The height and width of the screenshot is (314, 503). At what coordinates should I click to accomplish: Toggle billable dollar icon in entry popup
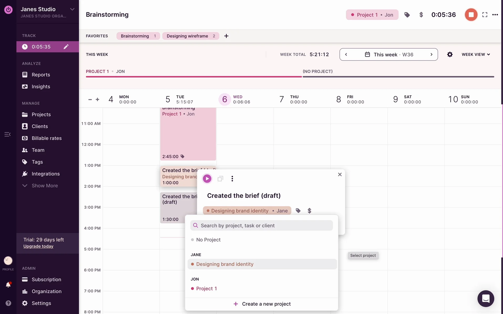click(309, 211)
